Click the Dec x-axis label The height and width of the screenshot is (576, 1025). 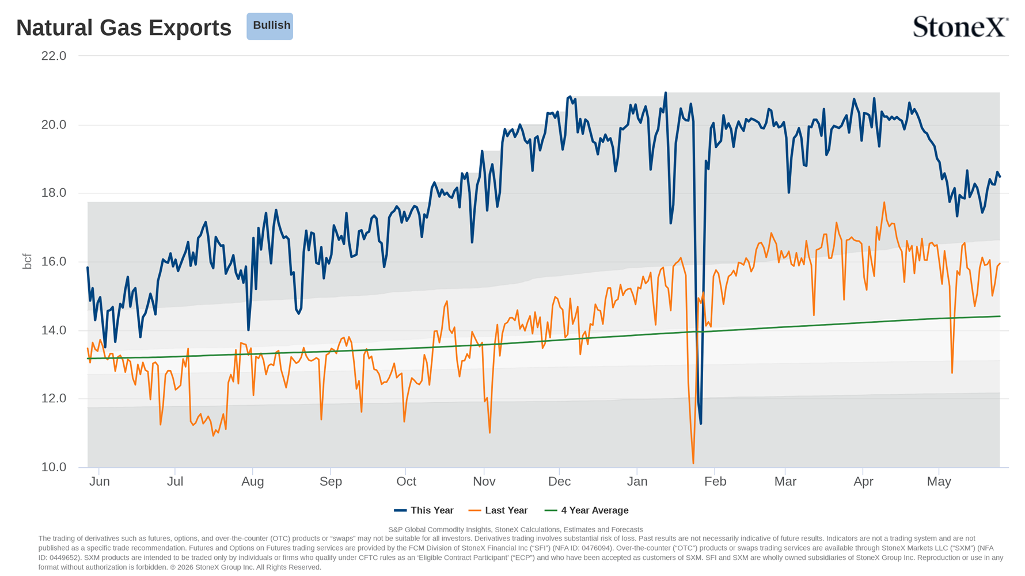coord(559,482)
